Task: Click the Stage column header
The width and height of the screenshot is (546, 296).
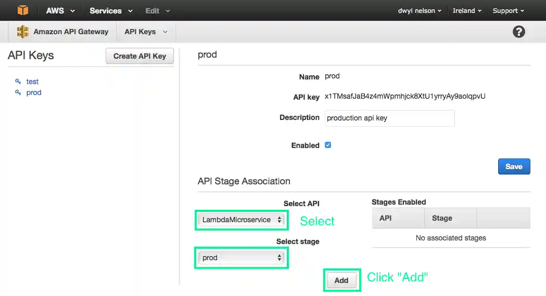Action: 451,218
